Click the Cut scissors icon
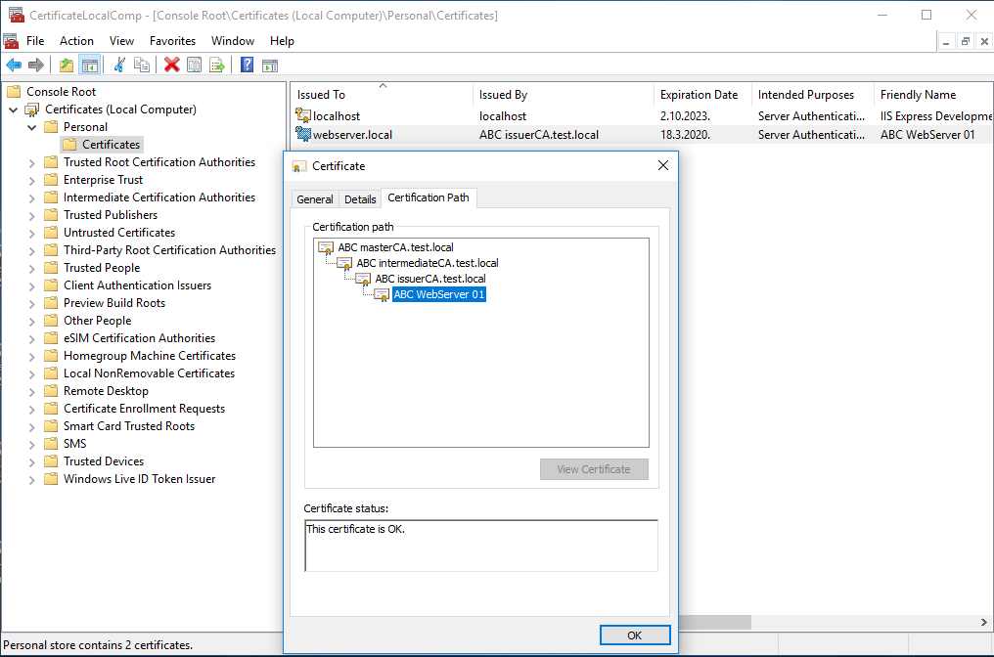994x657 pixels. 119,65
